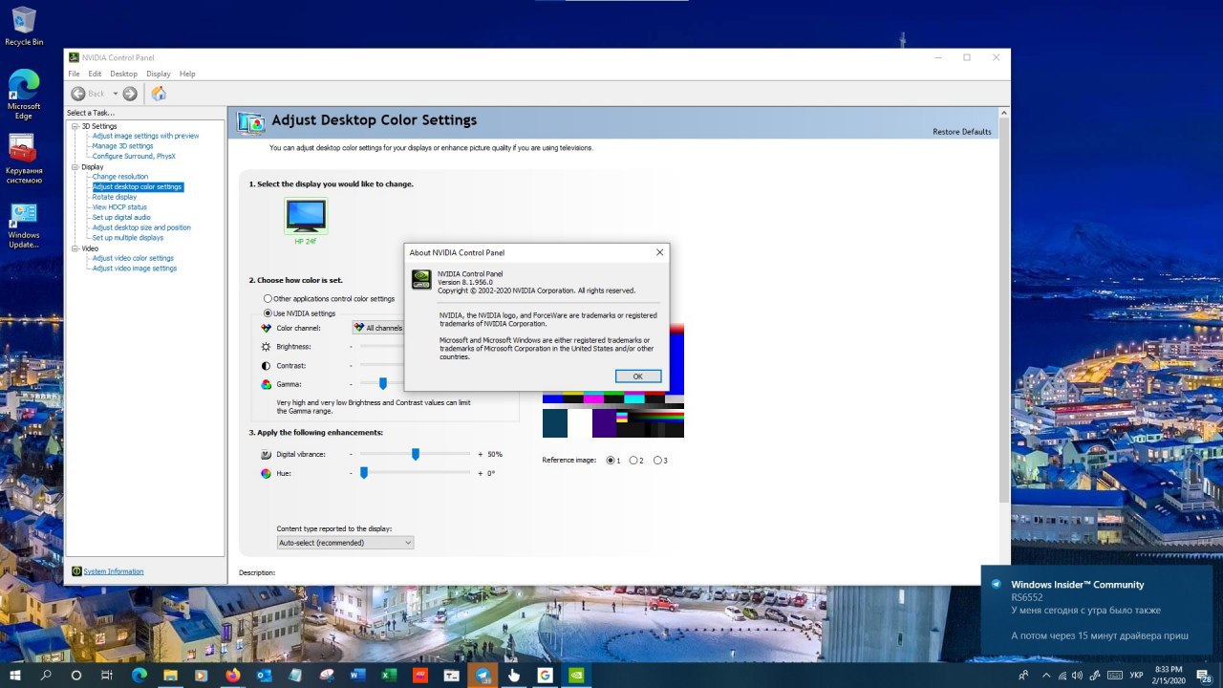1223x688 pixels.
Task: Open Excel from the taskbar
Action: 389,675
